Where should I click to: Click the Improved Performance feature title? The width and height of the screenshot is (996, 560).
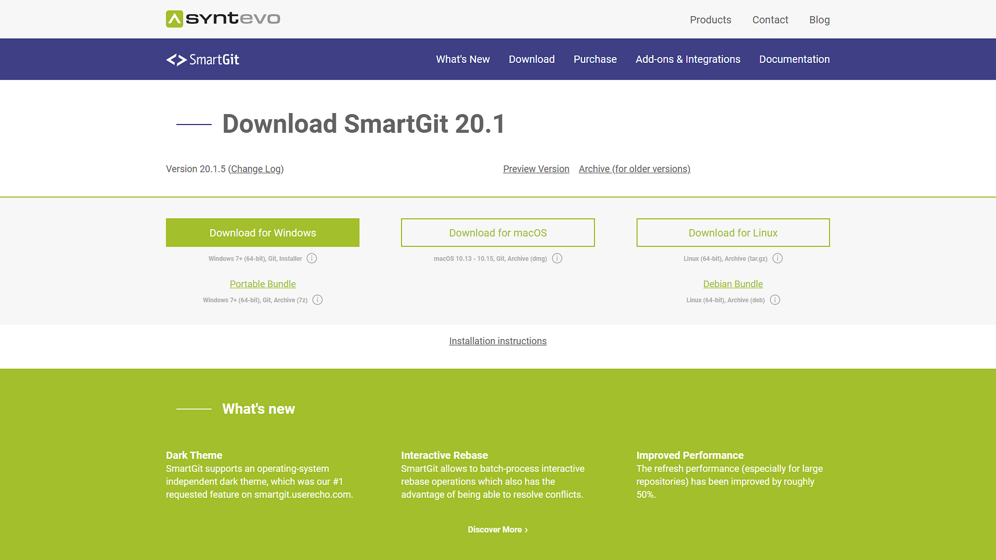click(x=690, y=455)
